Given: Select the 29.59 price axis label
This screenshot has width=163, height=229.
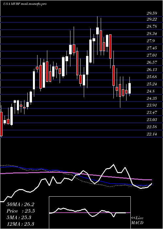Looking at the screenshot, I should pyautogui.click(x=152, y=13).
